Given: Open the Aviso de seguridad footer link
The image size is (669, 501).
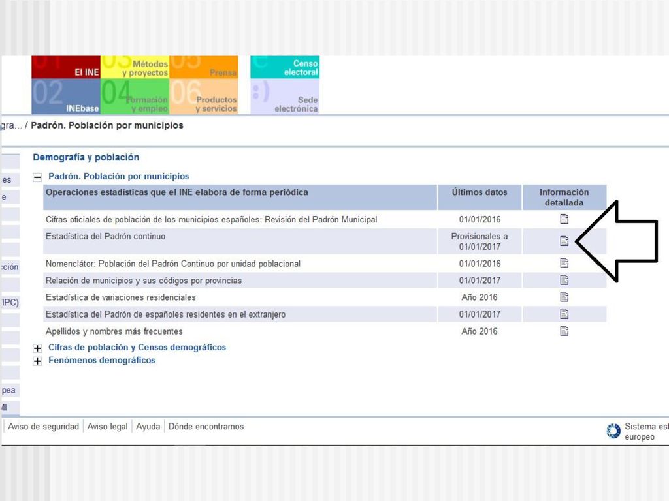Looking at the screenshot, I should pyautogui.click(x=44, y=427).
